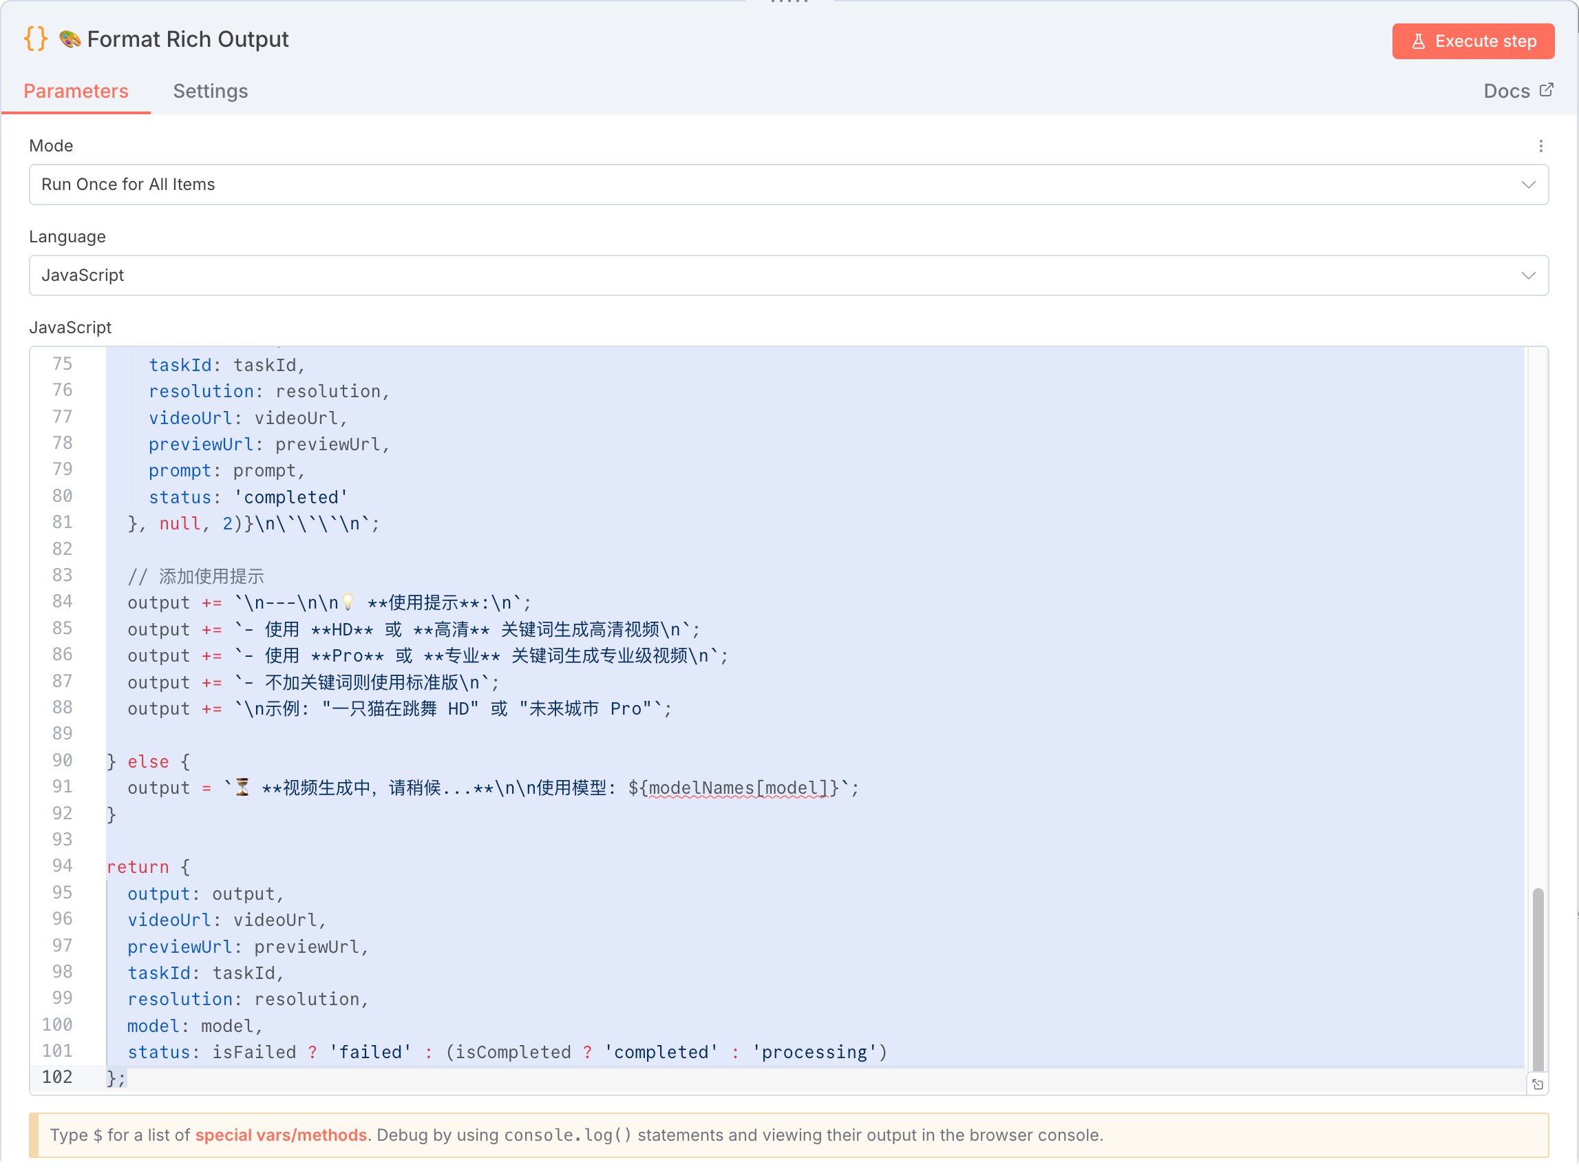This screenshot has height=1169, width=1579.
Task: Click line number 81 in the gutter
Action: coord(61,523)
